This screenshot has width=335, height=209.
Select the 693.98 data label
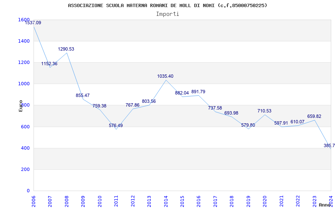pos(232,113)
